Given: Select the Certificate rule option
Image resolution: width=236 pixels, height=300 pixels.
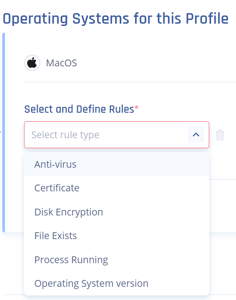Looking at the screenshot, I should click(117, 188).
